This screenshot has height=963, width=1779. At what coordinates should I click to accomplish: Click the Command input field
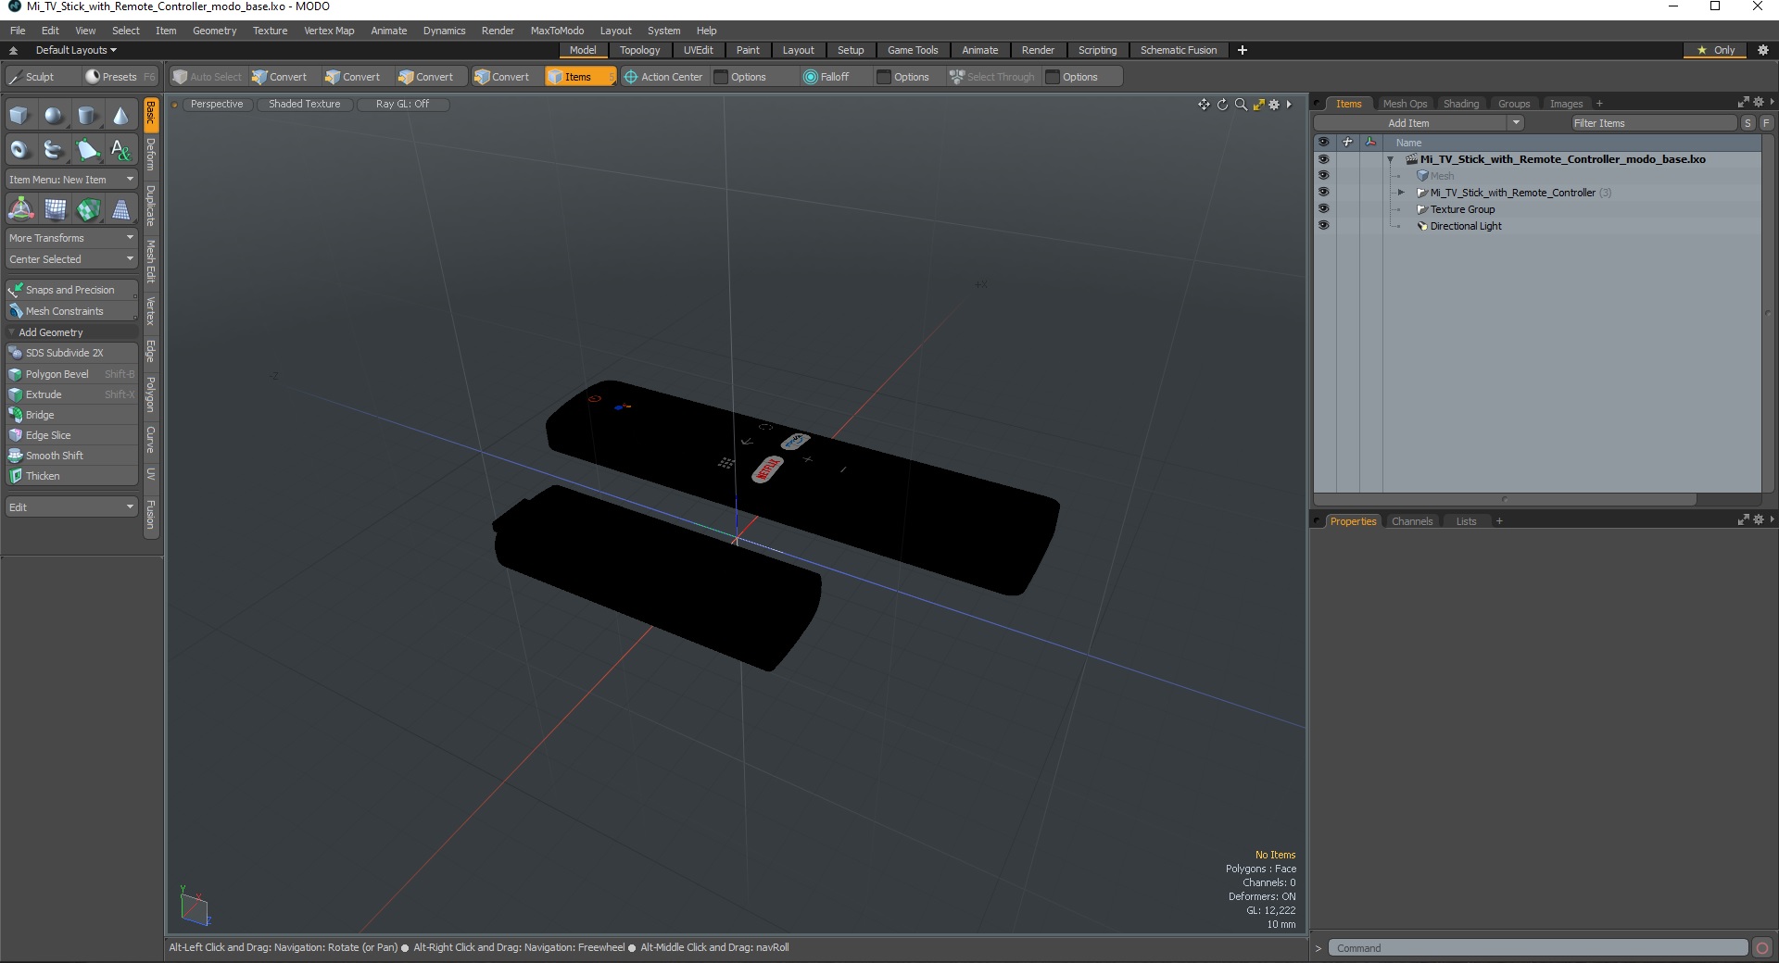click(1538, 948)
